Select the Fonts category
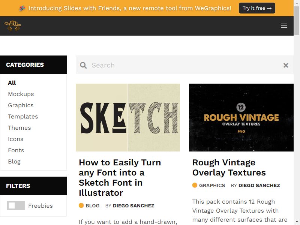This screenshot has height=225, width=300. point(16,150)
